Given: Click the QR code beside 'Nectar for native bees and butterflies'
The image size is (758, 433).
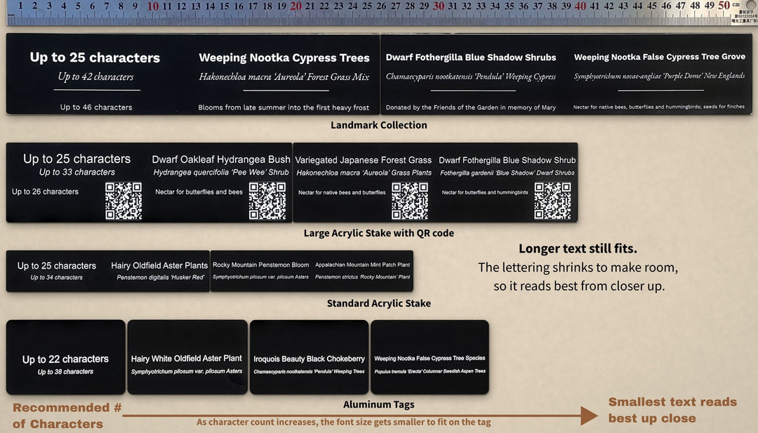Looking at the screenshot, I should coord(410,201).
